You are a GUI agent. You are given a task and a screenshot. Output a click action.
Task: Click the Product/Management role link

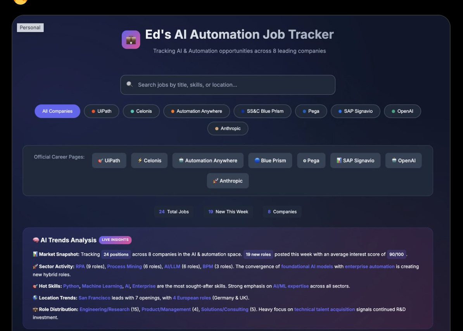click(x=166, y=309)
